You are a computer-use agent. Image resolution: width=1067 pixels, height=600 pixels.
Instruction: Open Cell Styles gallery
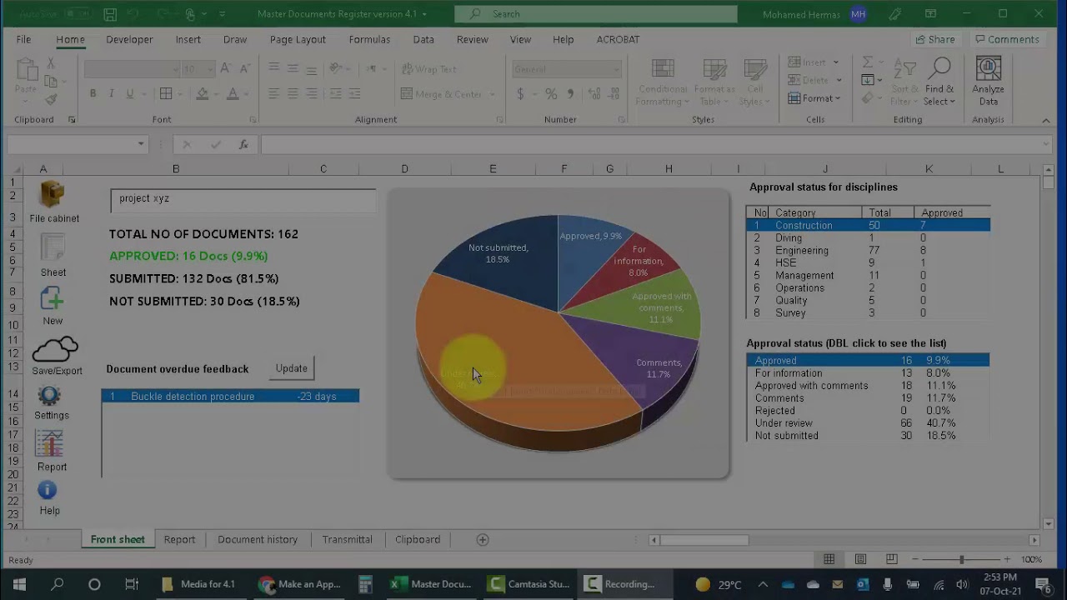click(x=755, y=82)
